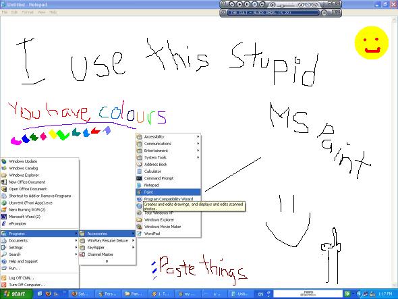Viewport: 398px width, 299px height.
Task: Open the Edit menu in Notepad
Action: click(x=14, y=12)
